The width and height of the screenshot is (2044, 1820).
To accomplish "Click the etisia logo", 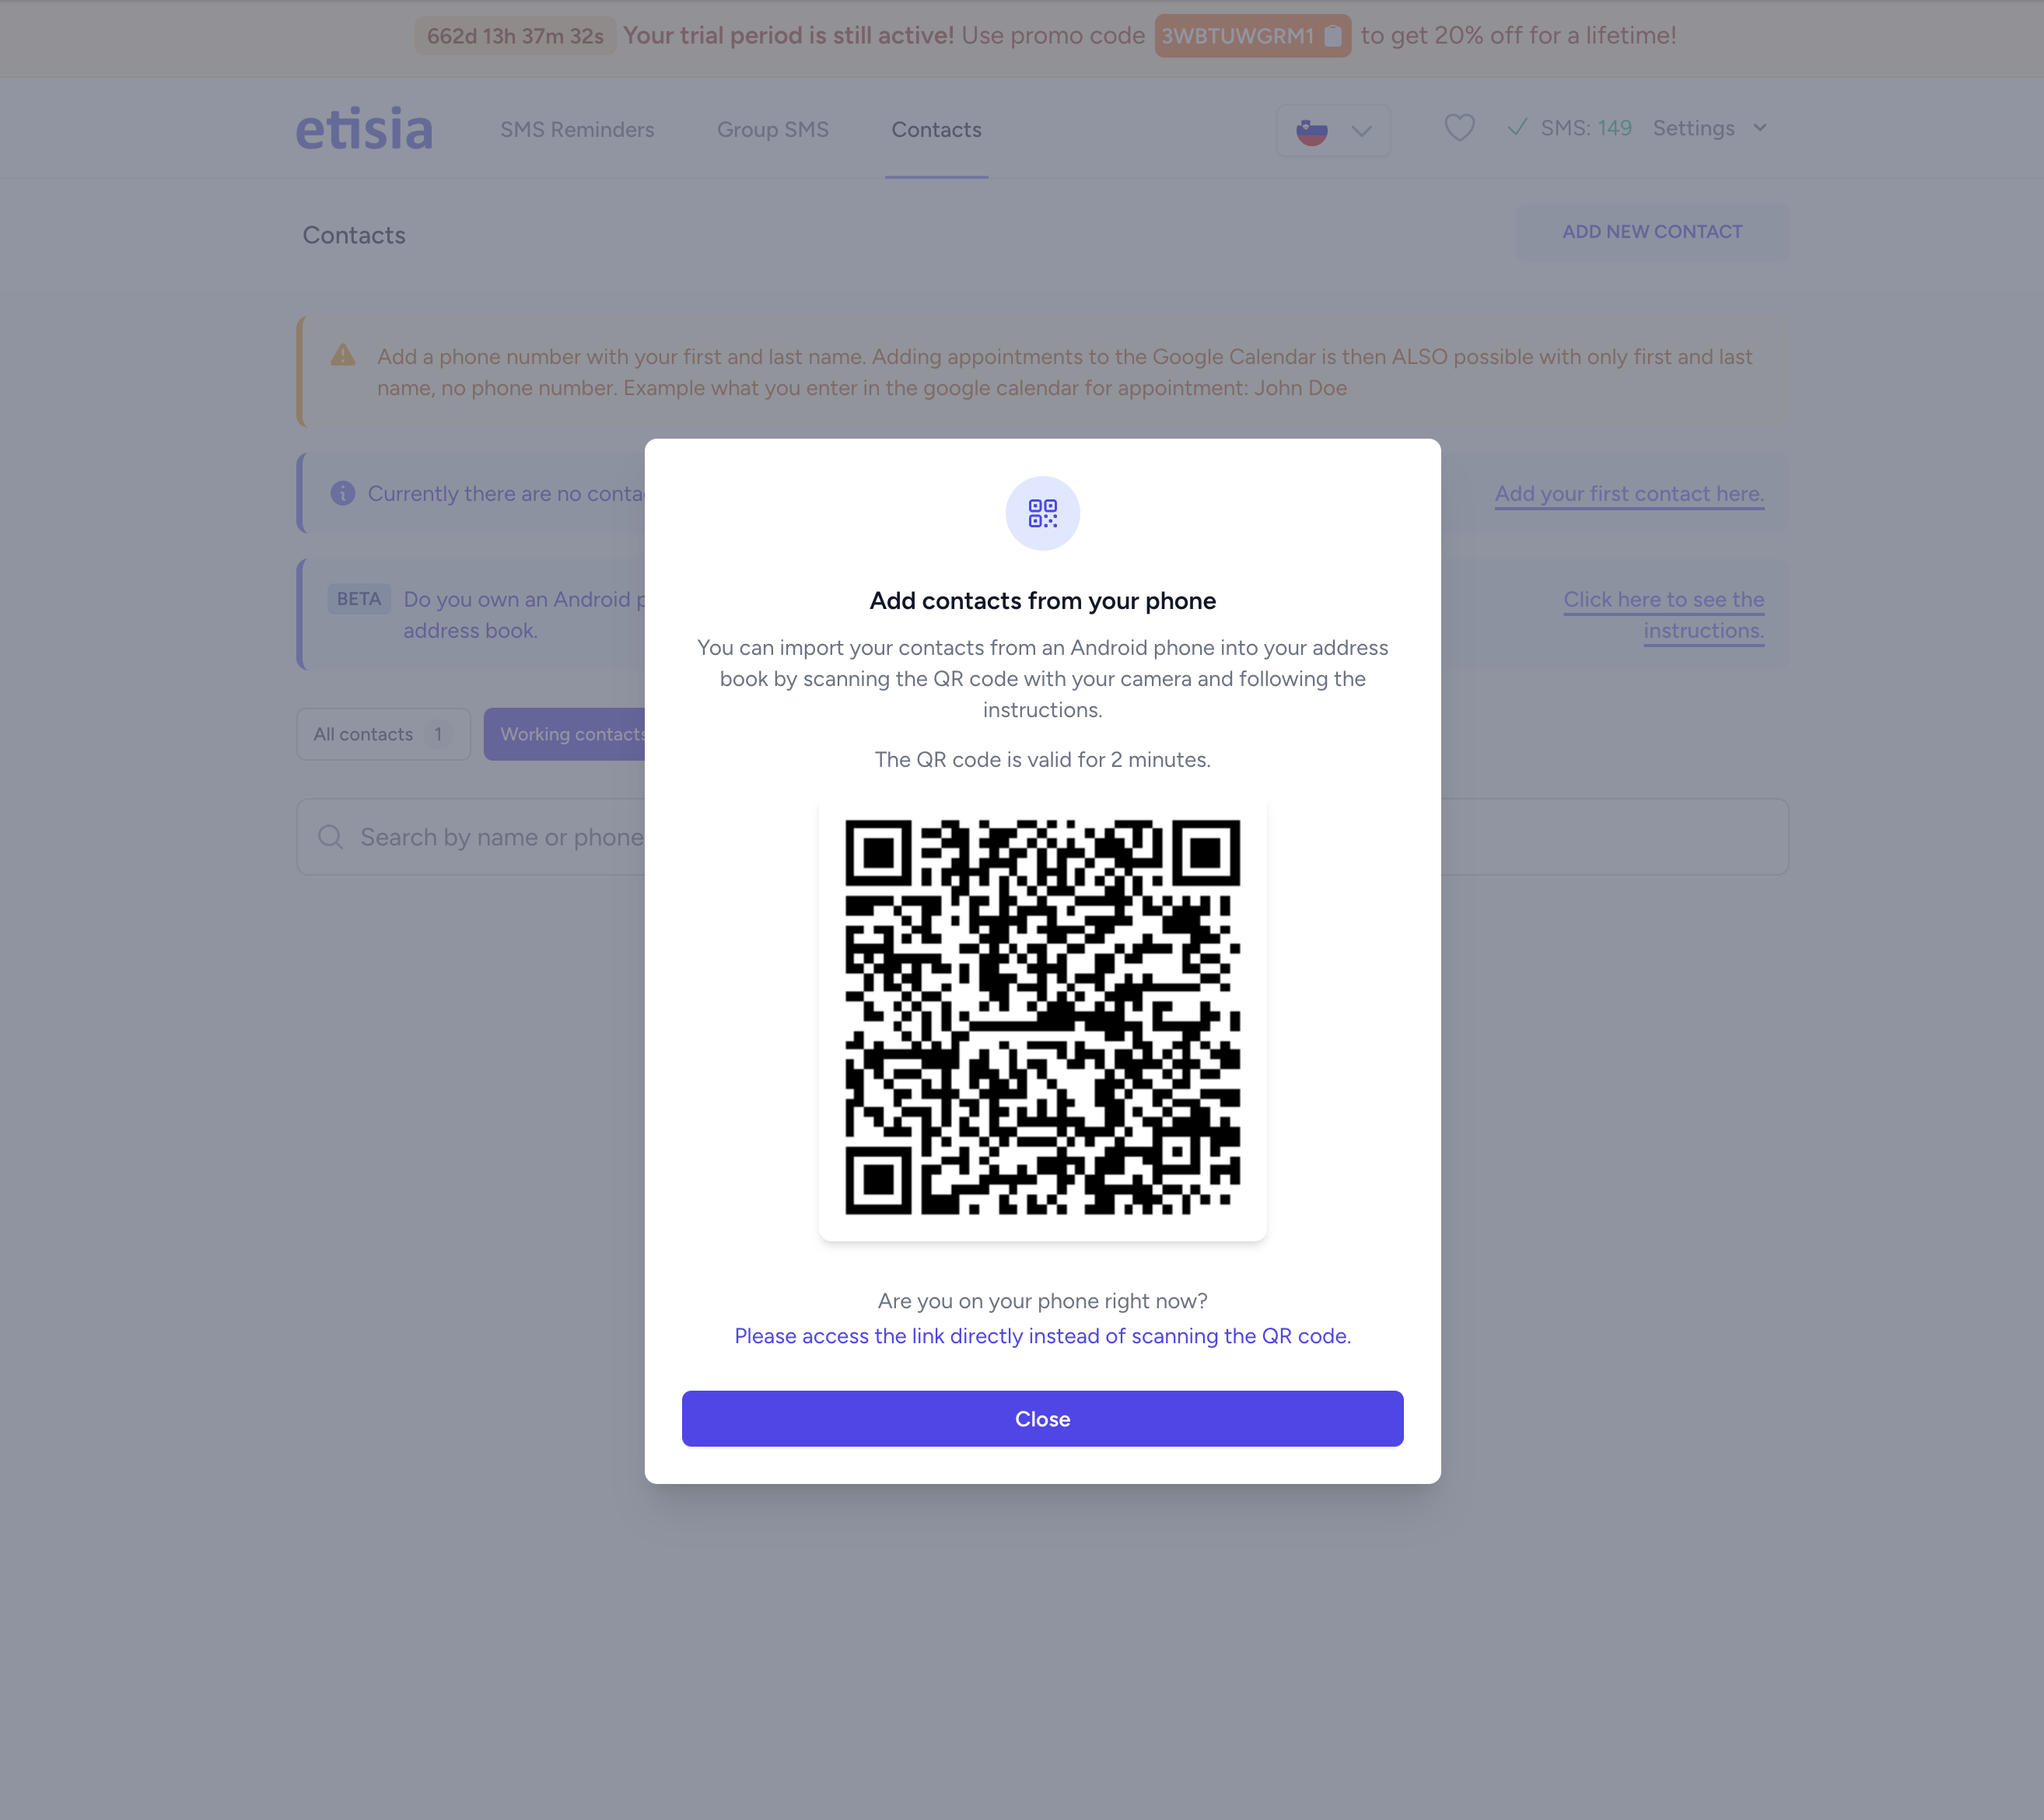I will pyautogui.click(x=364, y=129).
